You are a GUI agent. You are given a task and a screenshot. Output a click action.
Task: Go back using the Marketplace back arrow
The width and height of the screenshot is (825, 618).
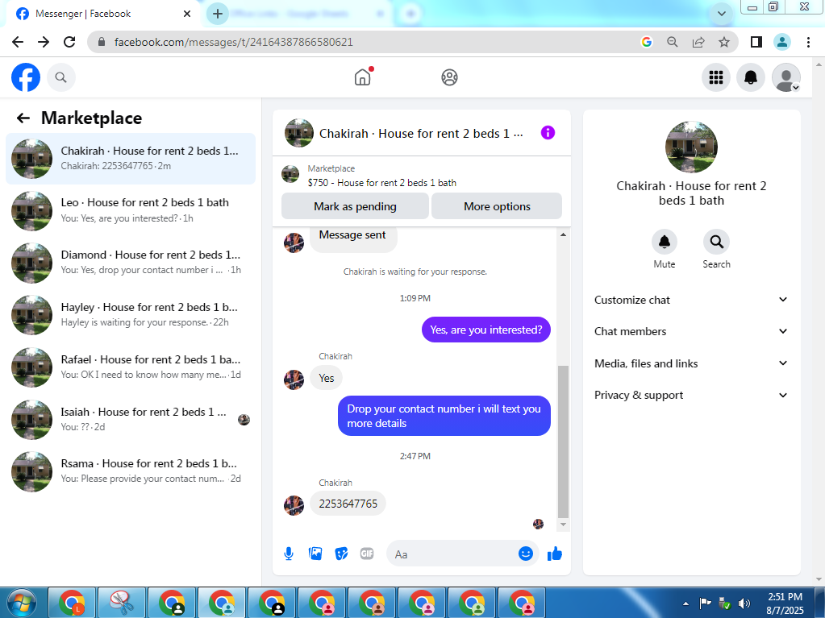click(x=23, y=118)
